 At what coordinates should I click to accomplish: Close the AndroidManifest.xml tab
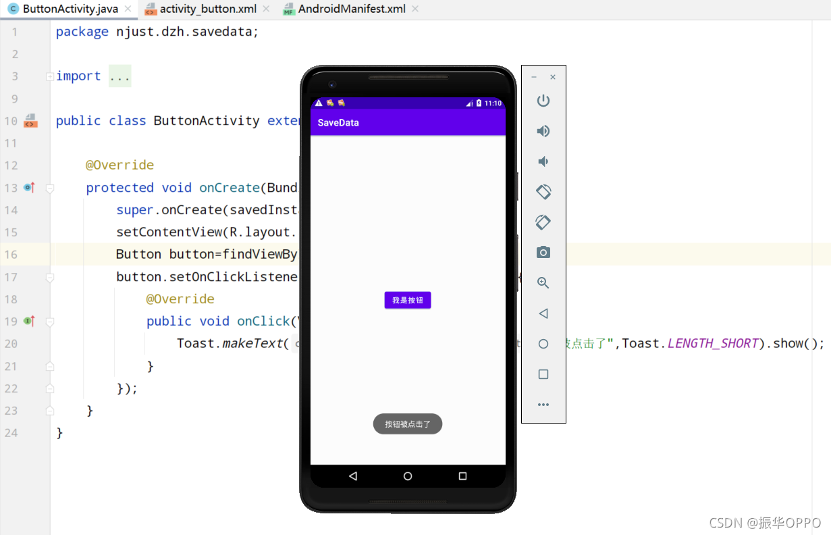[x=414, y=9]
